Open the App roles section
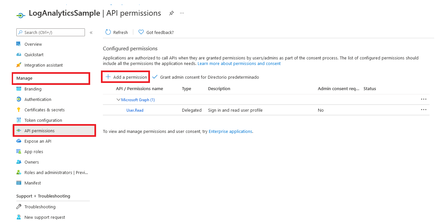The width and height of the screenshot is (442, 223). pyautogui.click(x=34, y=151)
